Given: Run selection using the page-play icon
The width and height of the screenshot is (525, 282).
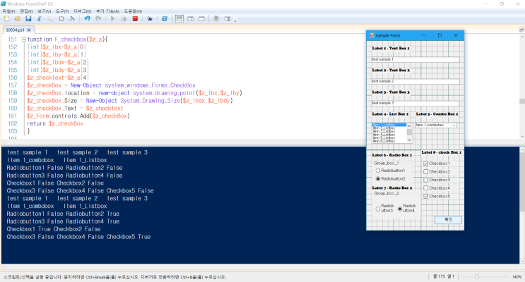Looking at the screenshot, I should click(124, 19).
